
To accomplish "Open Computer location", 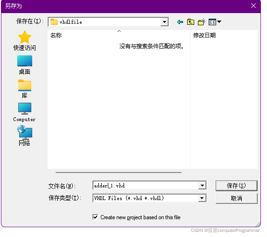I will [25, 112].
